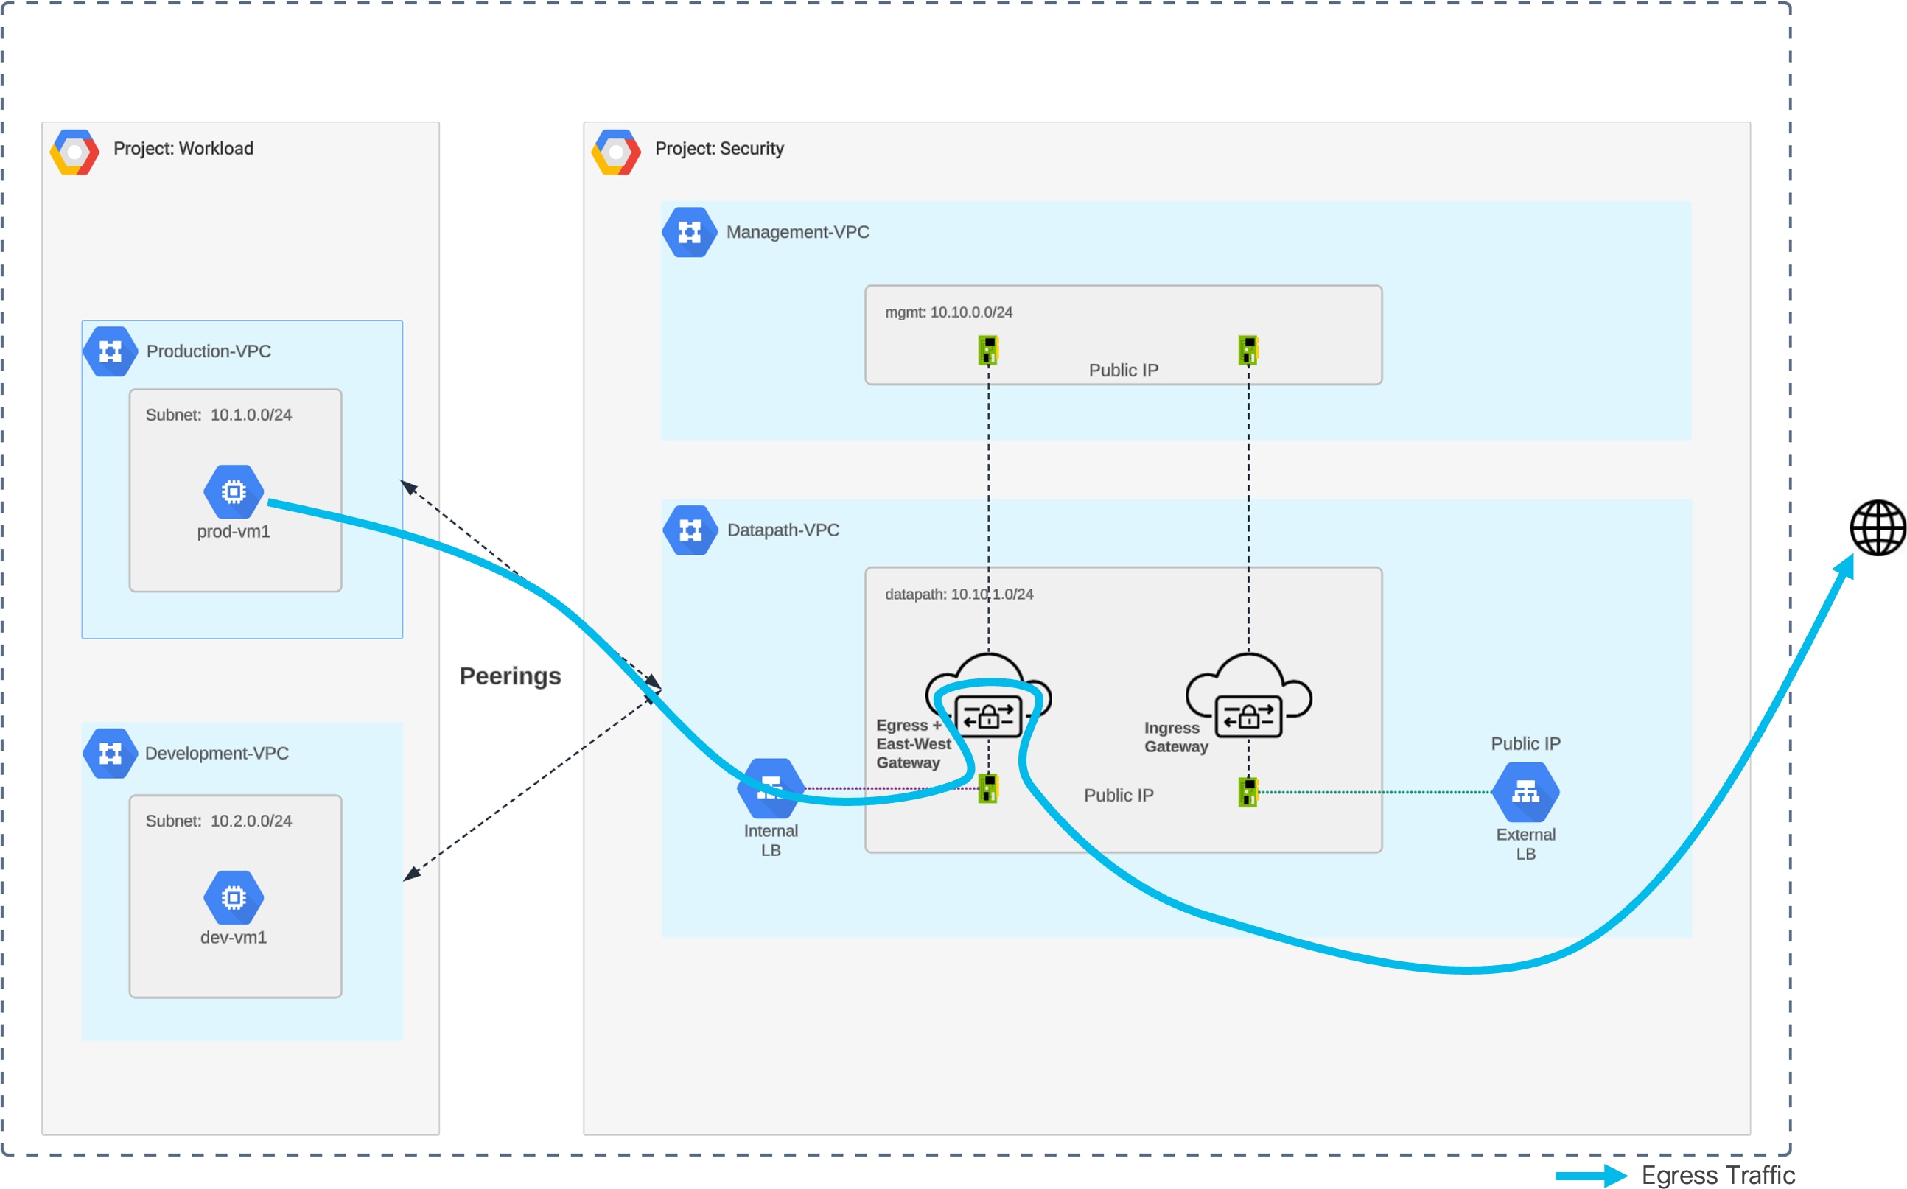The width and height of the screenshot is (1907, 1189).
Task: Click the 'Production-VPC' label
Action: [x=209, y=351]
